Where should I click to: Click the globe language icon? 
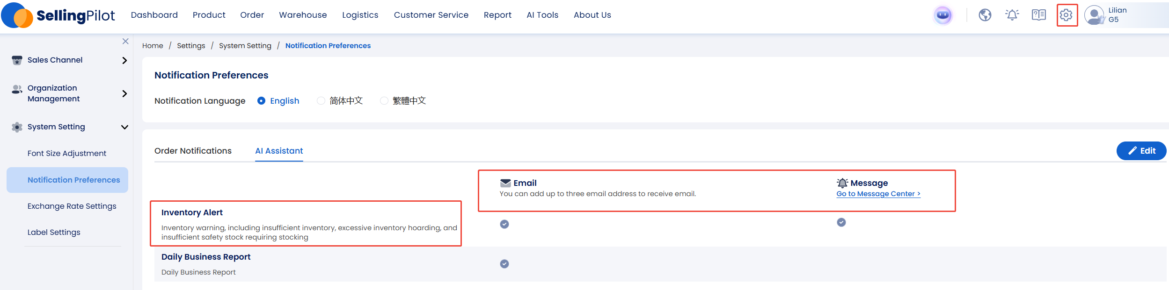pos(985,15)
